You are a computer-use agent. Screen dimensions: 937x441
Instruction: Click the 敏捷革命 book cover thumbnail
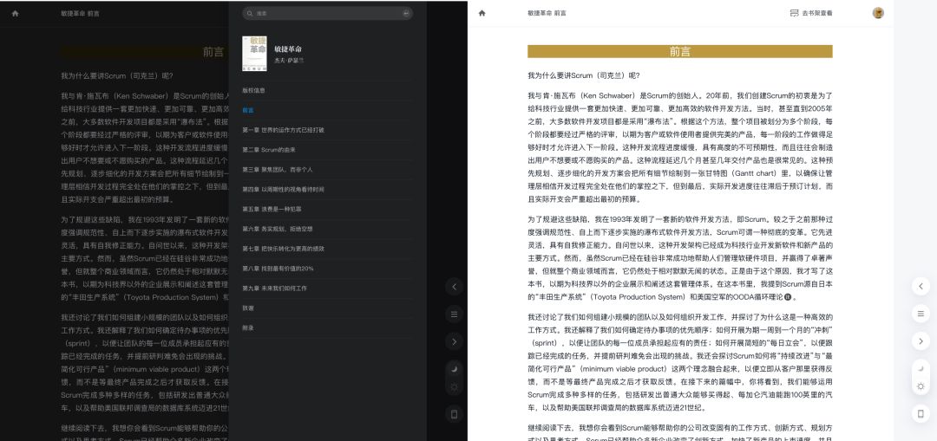pos(254,54)
